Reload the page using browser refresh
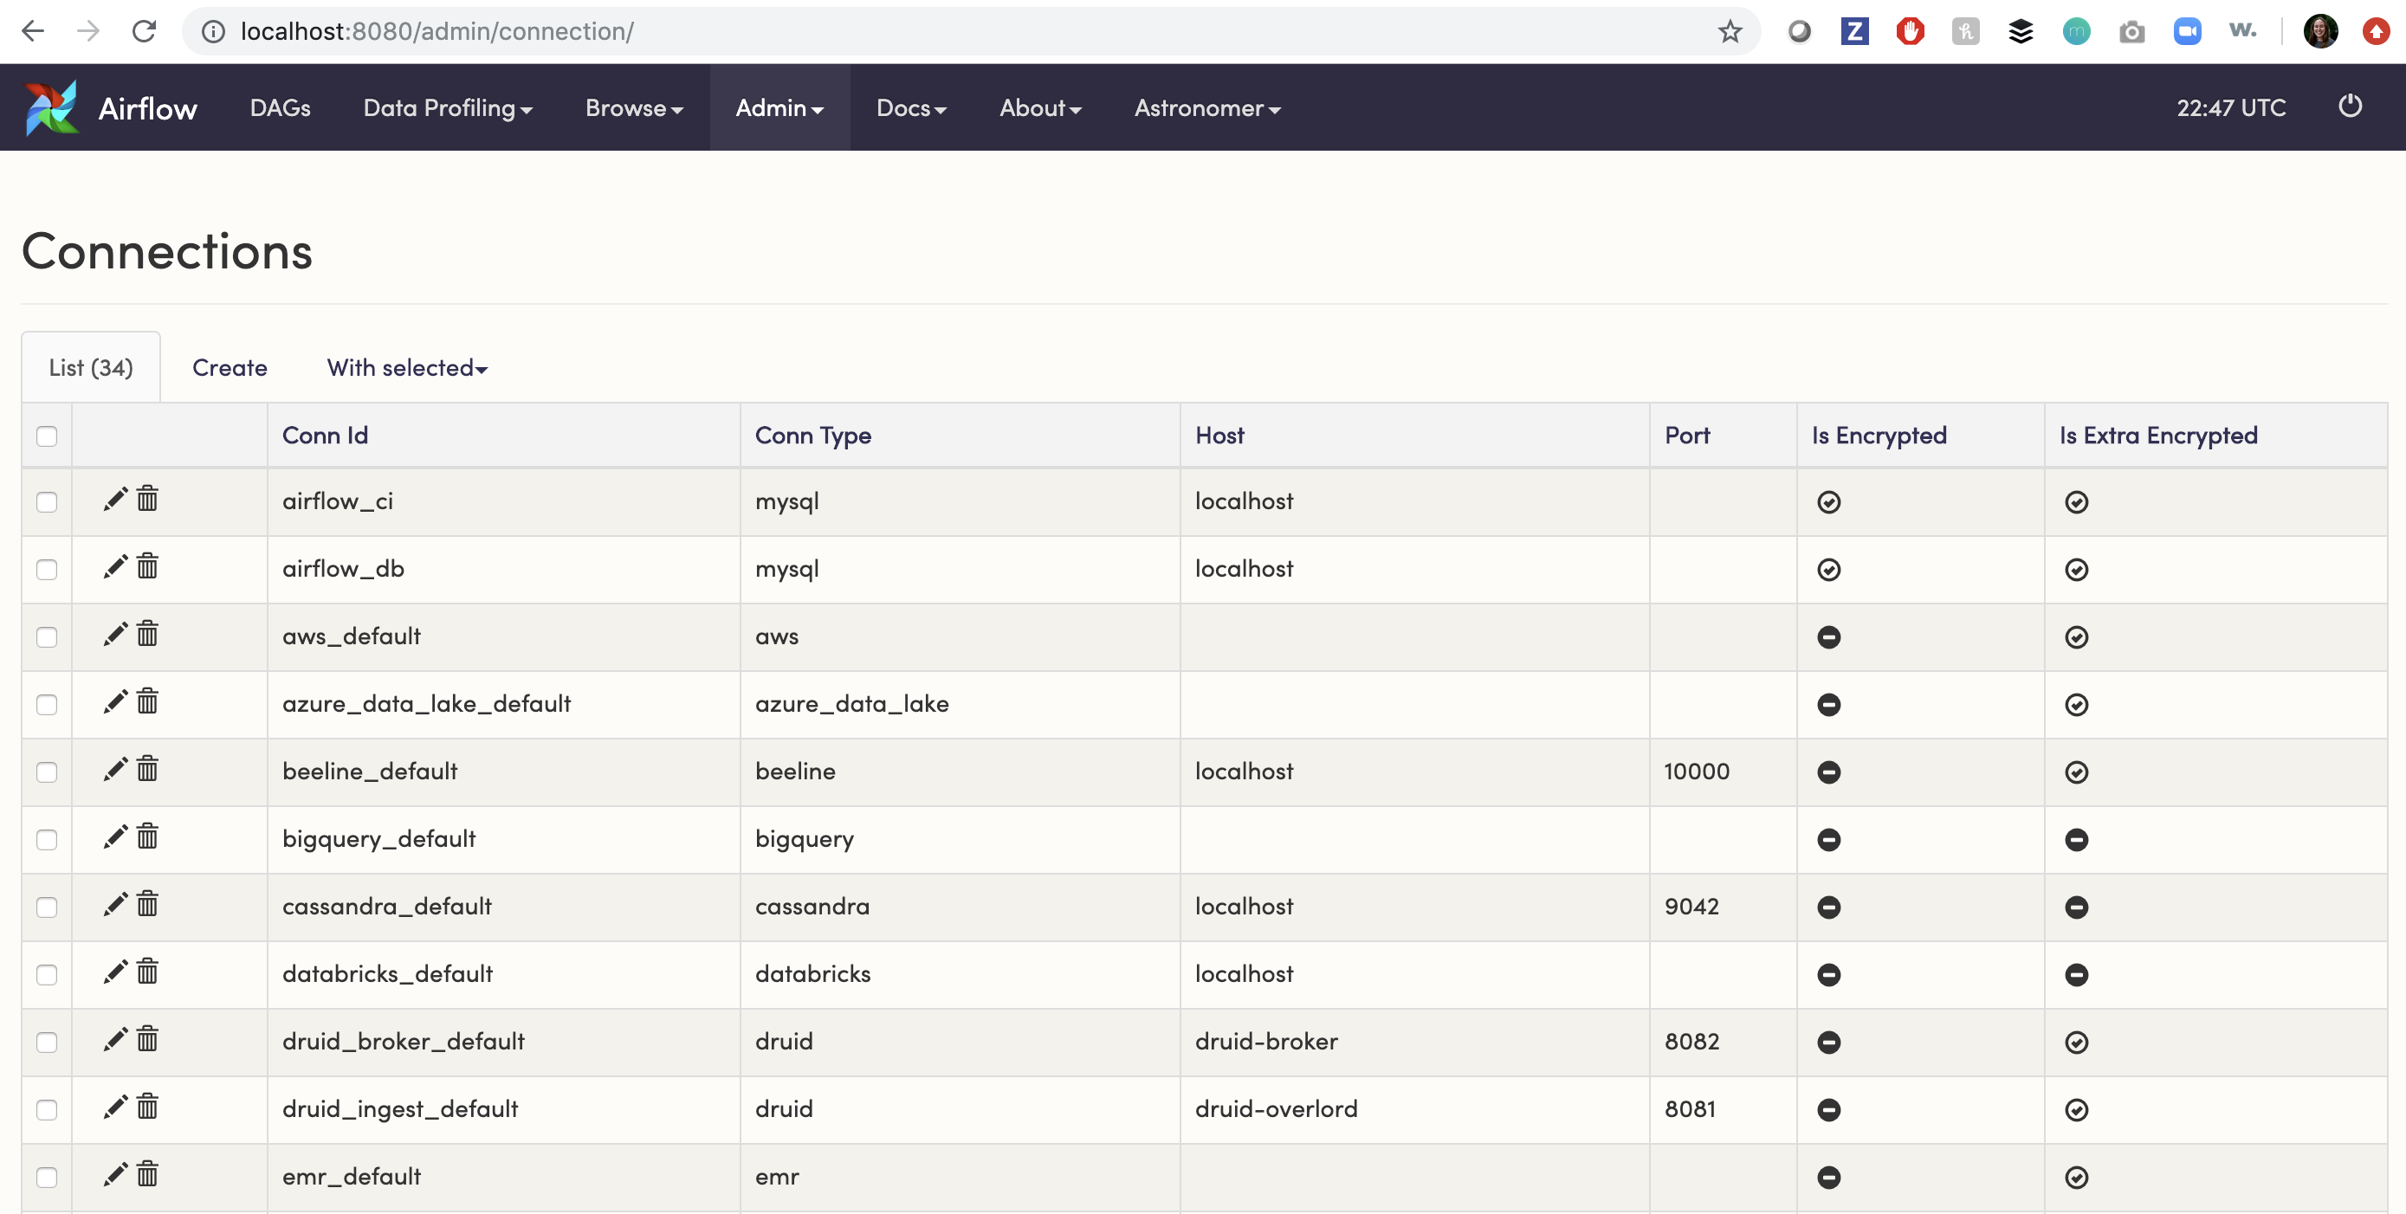The image size is (2406, 1214). coord(144,32)
